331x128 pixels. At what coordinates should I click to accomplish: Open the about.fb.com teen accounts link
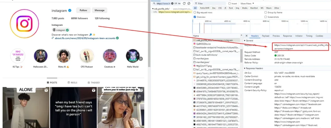click(85, 38)
